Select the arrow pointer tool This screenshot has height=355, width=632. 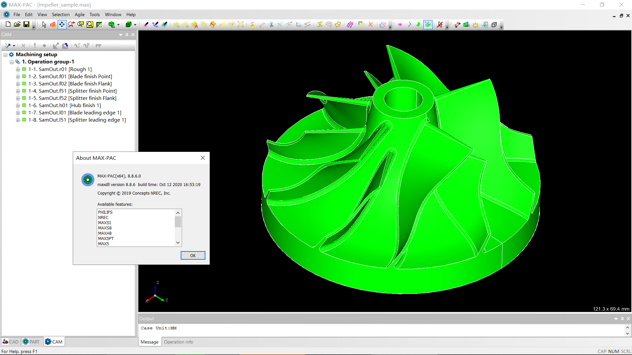44,25
